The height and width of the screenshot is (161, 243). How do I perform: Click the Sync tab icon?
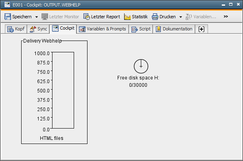click(33, 29)
